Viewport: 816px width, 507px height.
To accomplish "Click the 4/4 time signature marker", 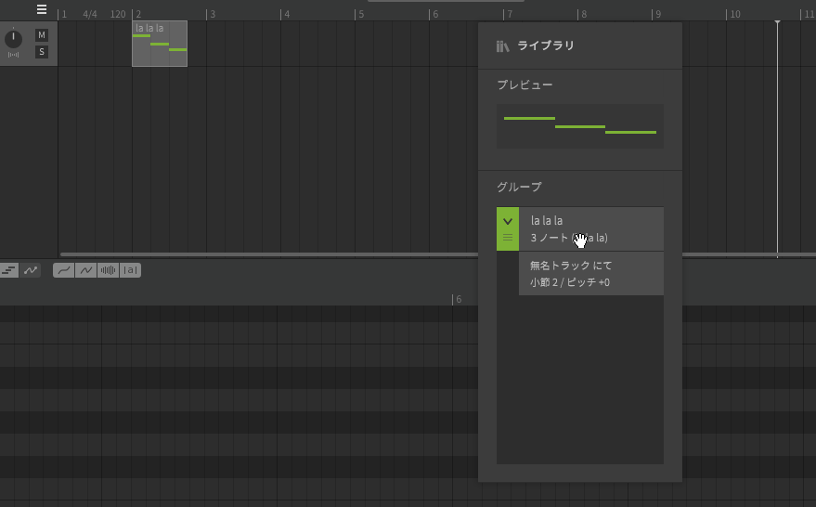I will [x=90, y=15].
